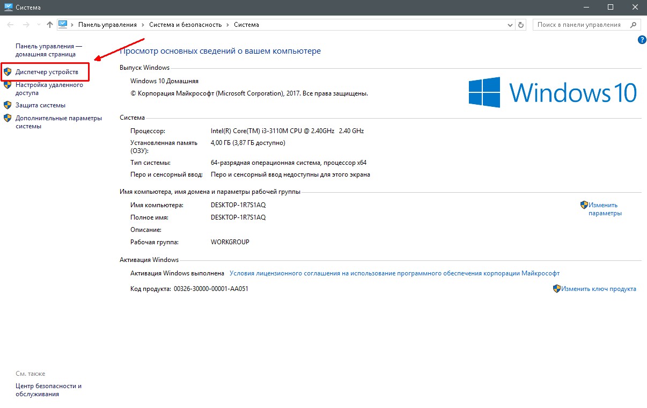
Task: Minimize the Система window
Action: coord(585,8)
